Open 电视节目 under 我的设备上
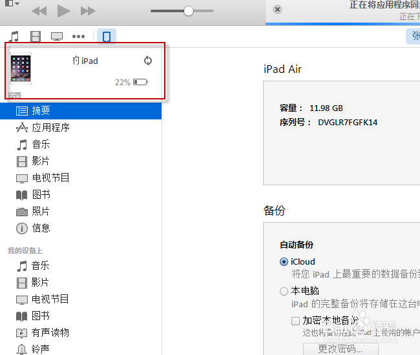 pyautogui.click(x=81, y=299)
